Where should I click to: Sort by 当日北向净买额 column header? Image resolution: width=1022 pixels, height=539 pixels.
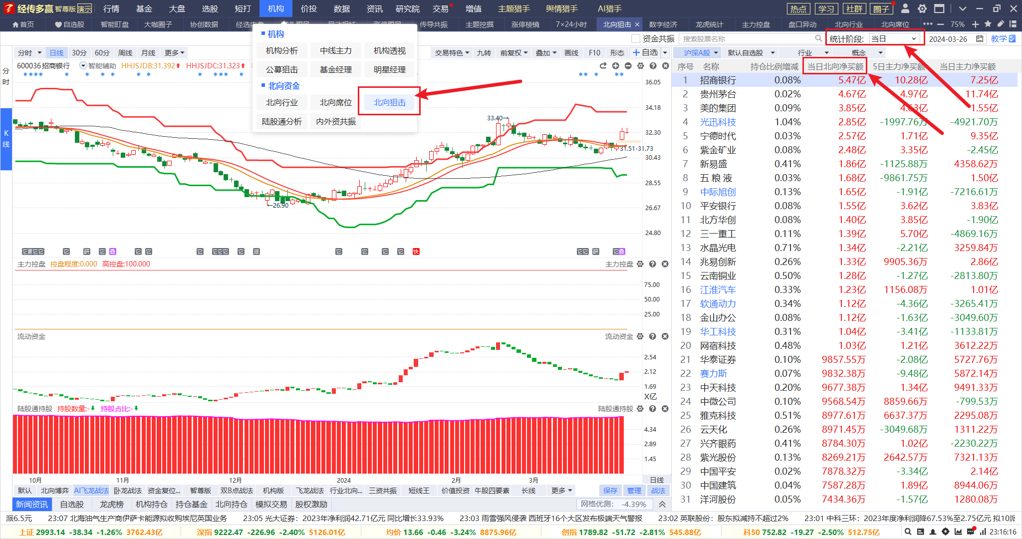click(x=835, y=66)
